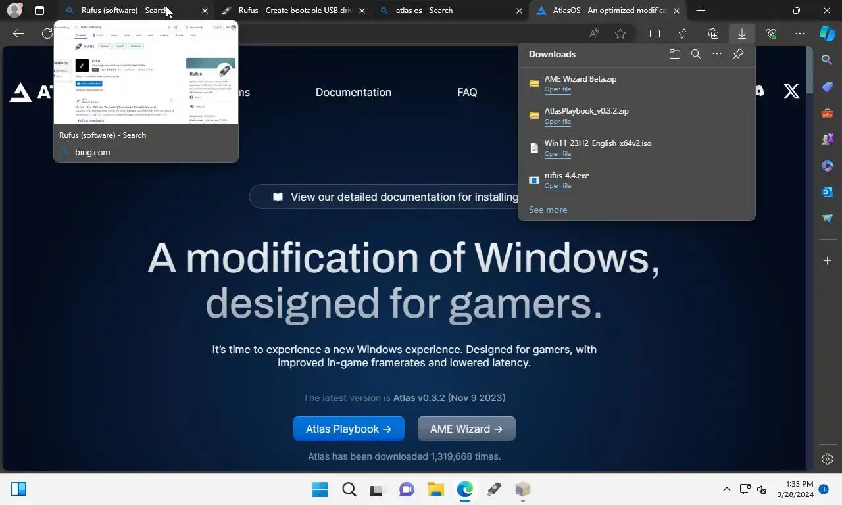Open the read aloud icon in address bar
This screenshot has width=842, height=505.
pos(594,34)
